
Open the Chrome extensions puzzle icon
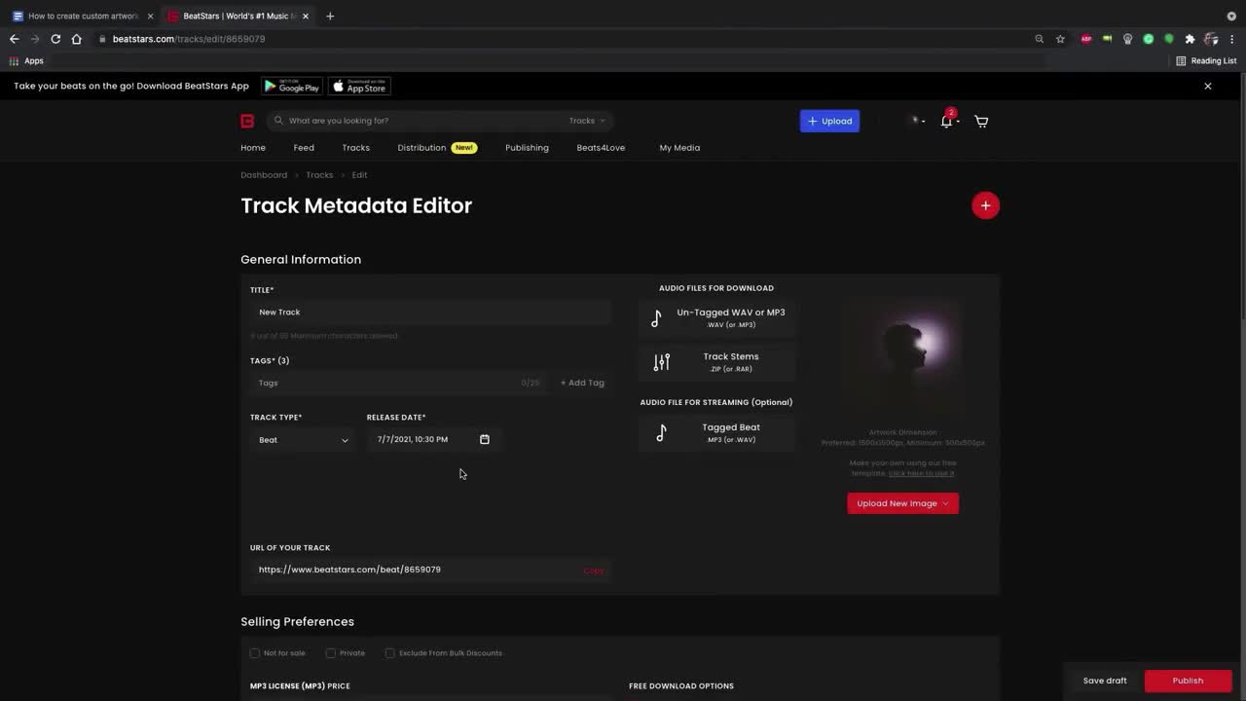[x=1190, y=39]
